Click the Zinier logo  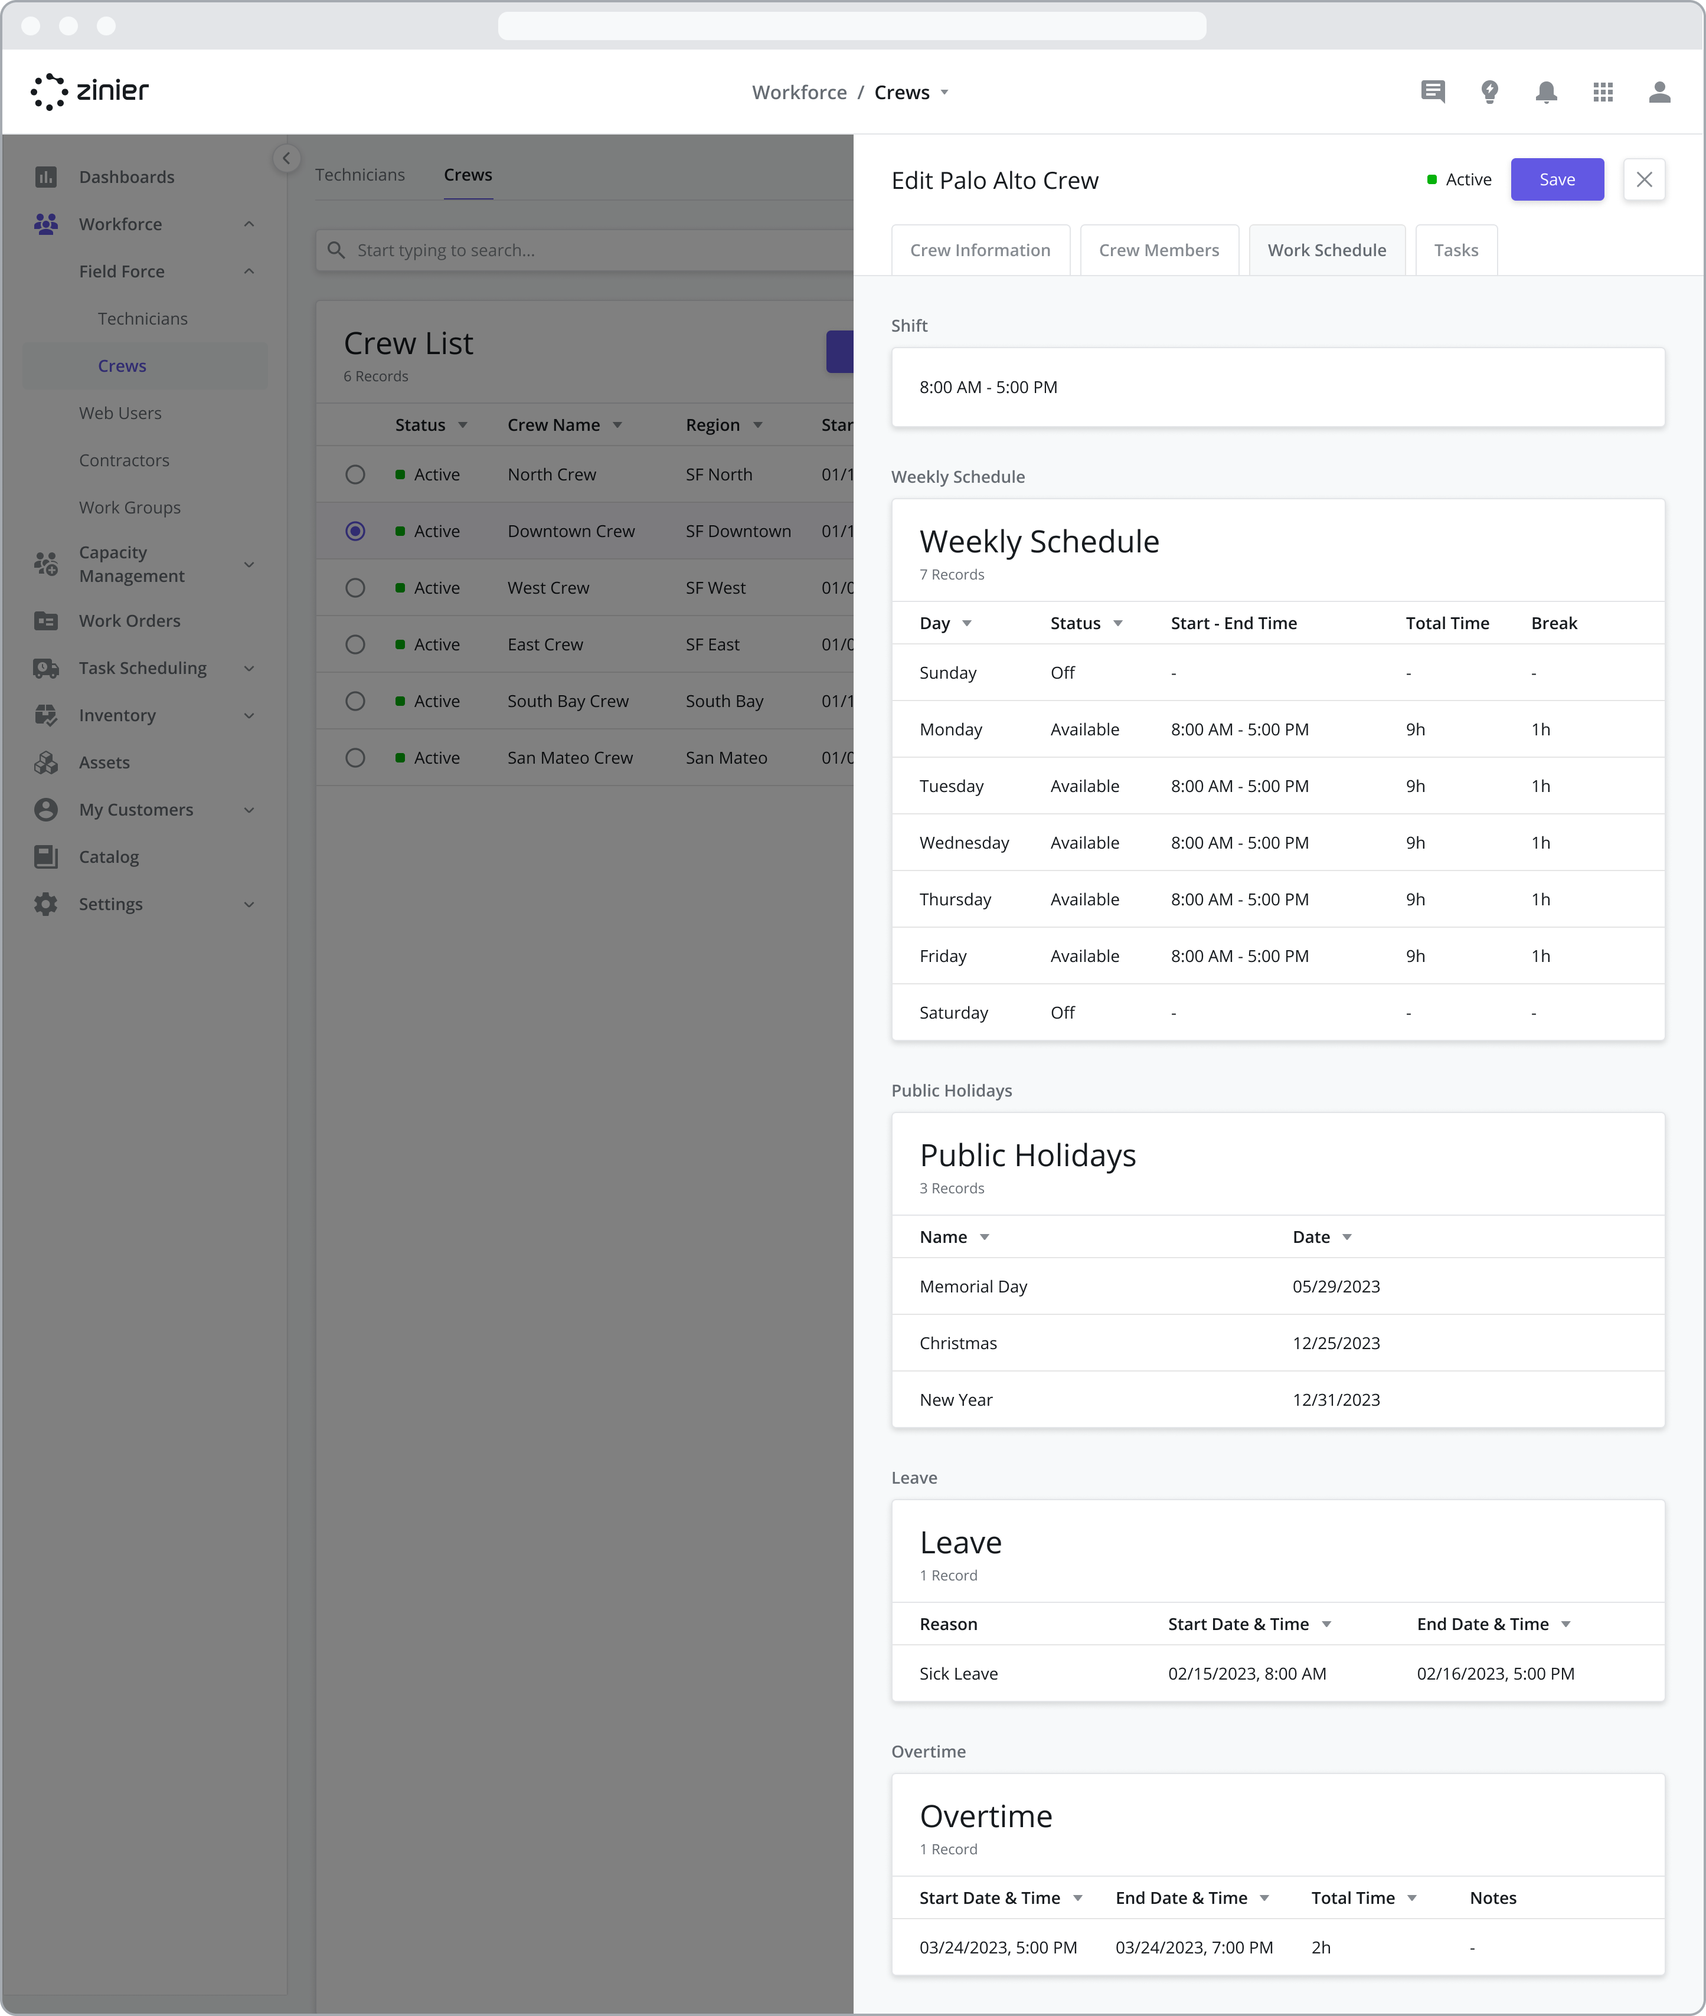coord(90,92)
